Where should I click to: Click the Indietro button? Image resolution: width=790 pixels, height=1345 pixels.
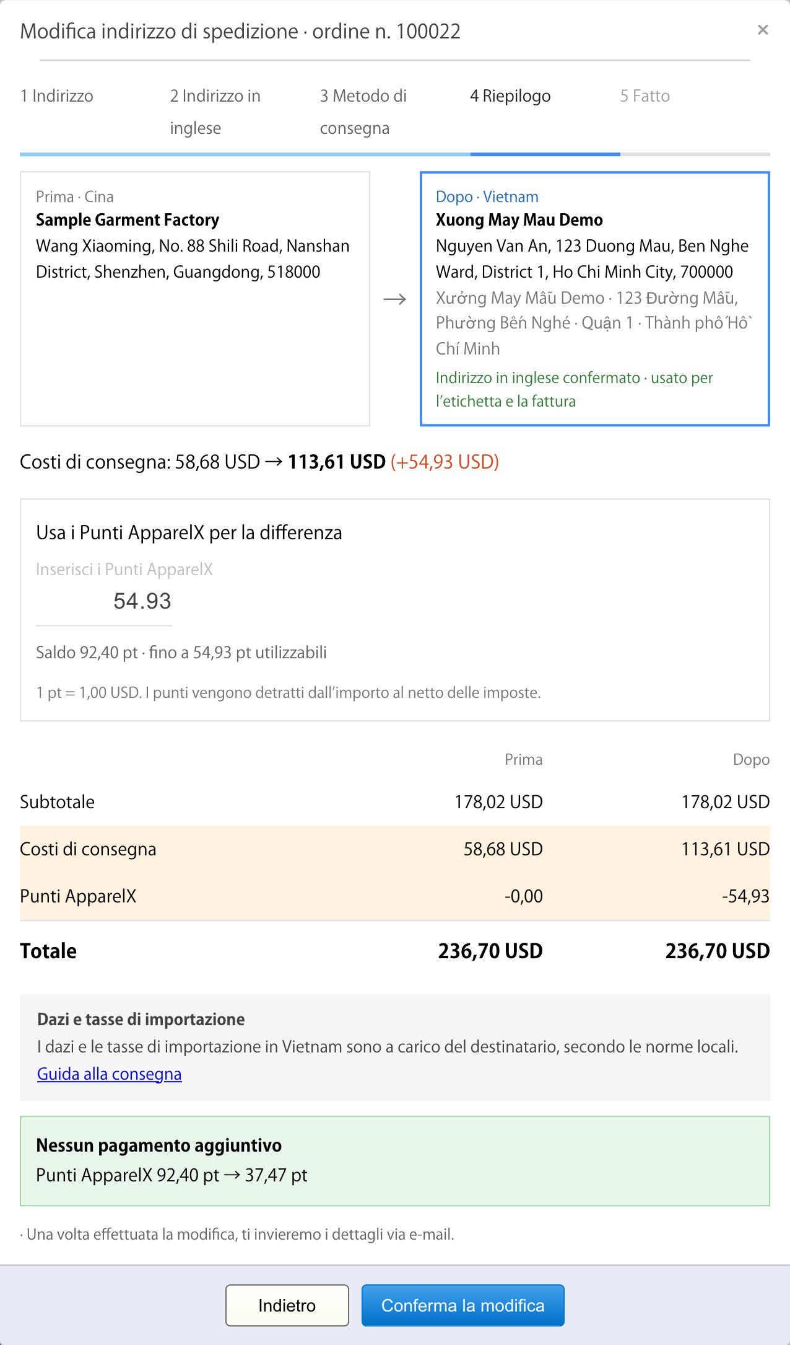(x=287, y=1305)
